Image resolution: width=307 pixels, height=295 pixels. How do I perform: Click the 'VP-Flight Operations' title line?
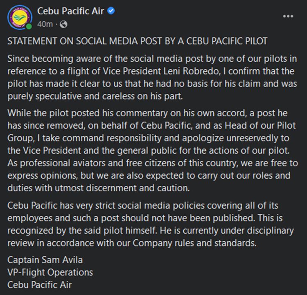pyautogui.click(x=50, y=272)
